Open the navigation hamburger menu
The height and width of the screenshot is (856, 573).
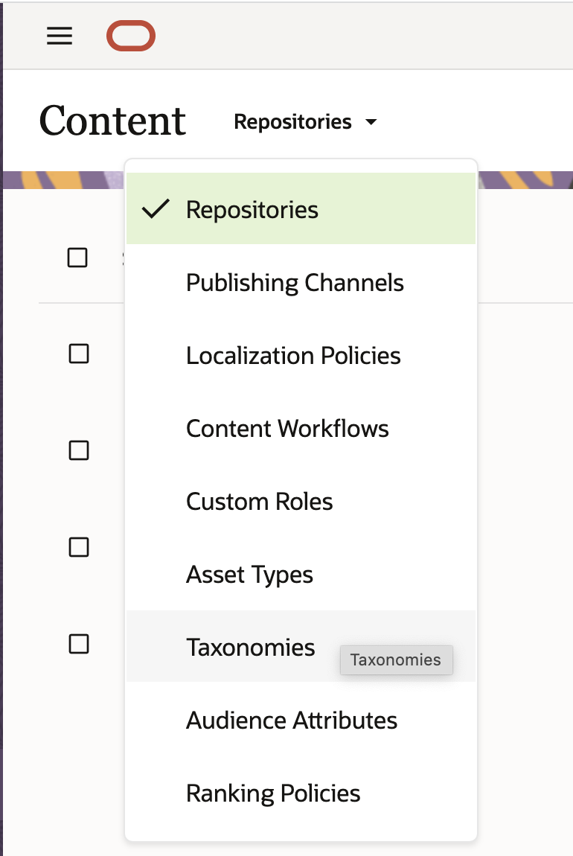(x=60, y=36)
